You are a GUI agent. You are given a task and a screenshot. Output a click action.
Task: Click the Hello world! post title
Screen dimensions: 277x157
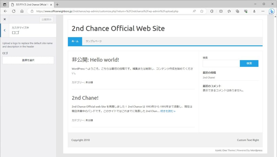pos(95,60)
